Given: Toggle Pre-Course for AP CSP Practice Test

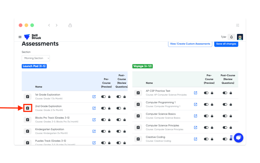Looking at the screenshot, I should [x=206, y=93].
